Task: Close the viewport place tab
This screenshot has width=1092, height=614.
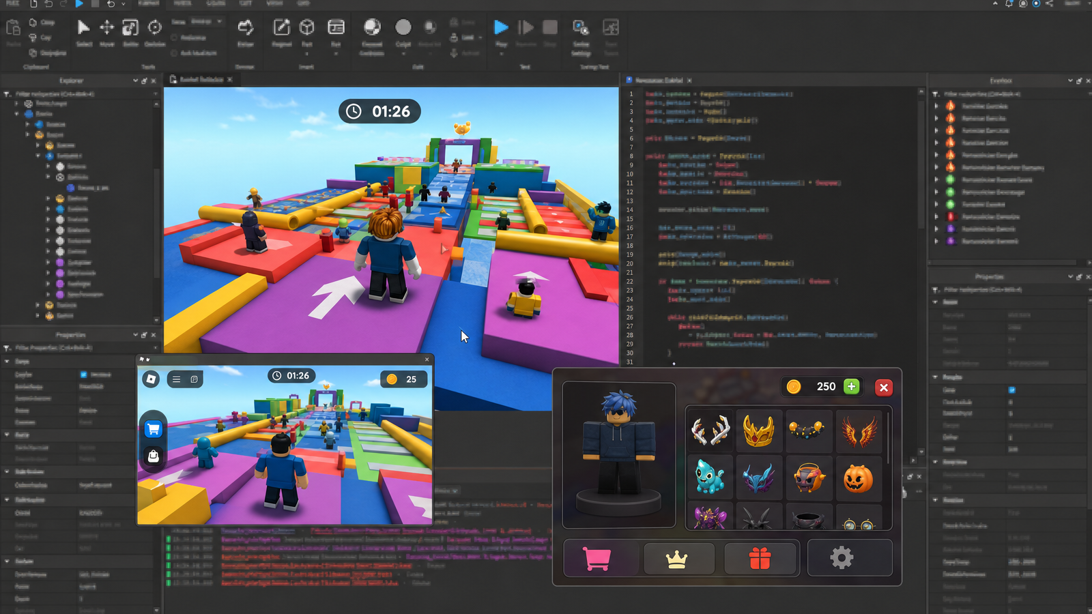Action: (230, 79)
